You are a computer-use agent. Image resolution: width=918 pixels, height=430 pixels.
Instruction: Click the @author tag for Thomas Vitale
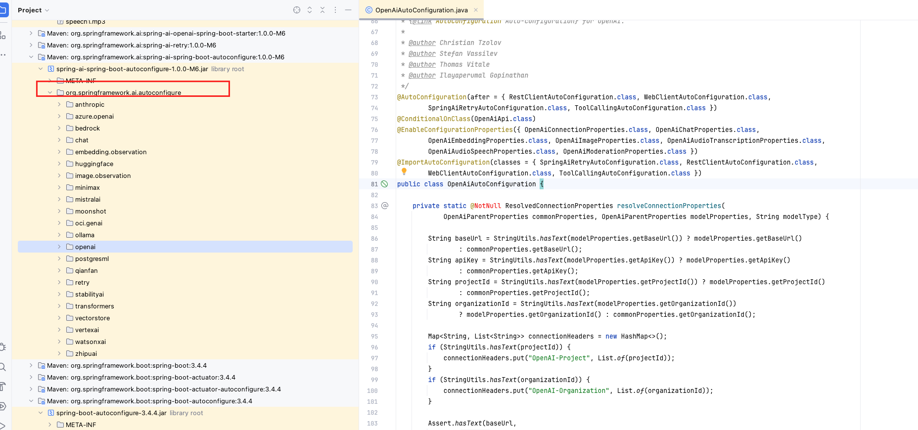[x=422, y=65]
